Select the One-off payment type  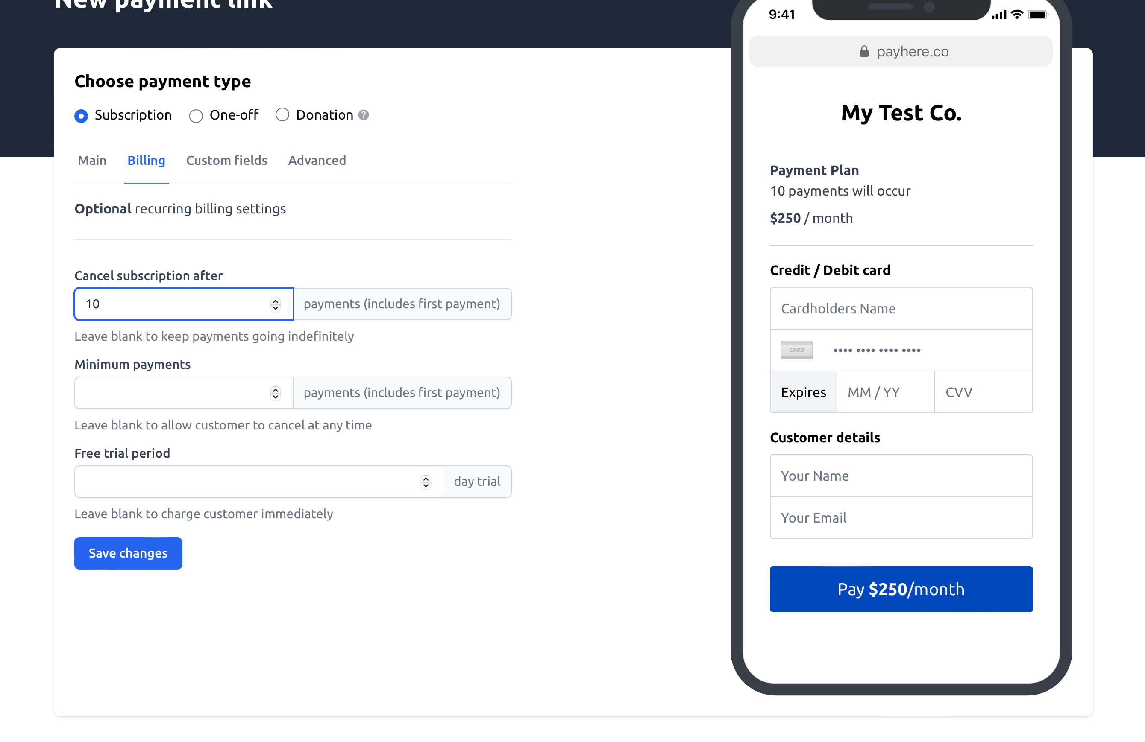pyautogui.click(x=196, y=116)
